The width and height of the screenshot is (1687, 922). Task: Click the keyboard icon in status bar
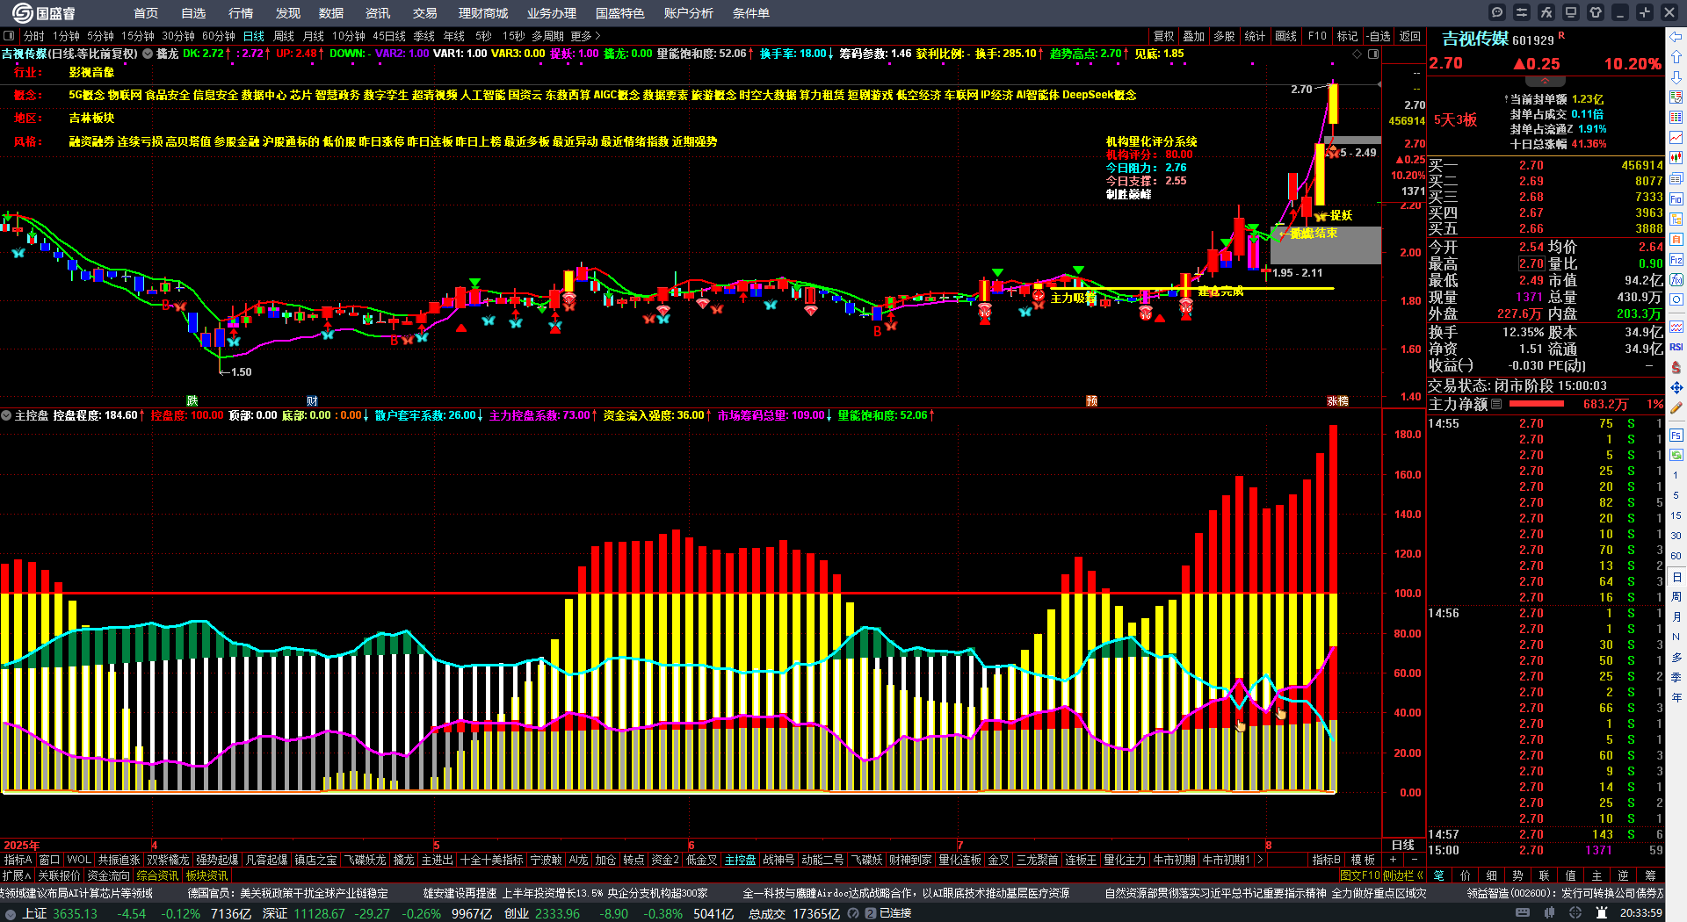[1524, 913]
